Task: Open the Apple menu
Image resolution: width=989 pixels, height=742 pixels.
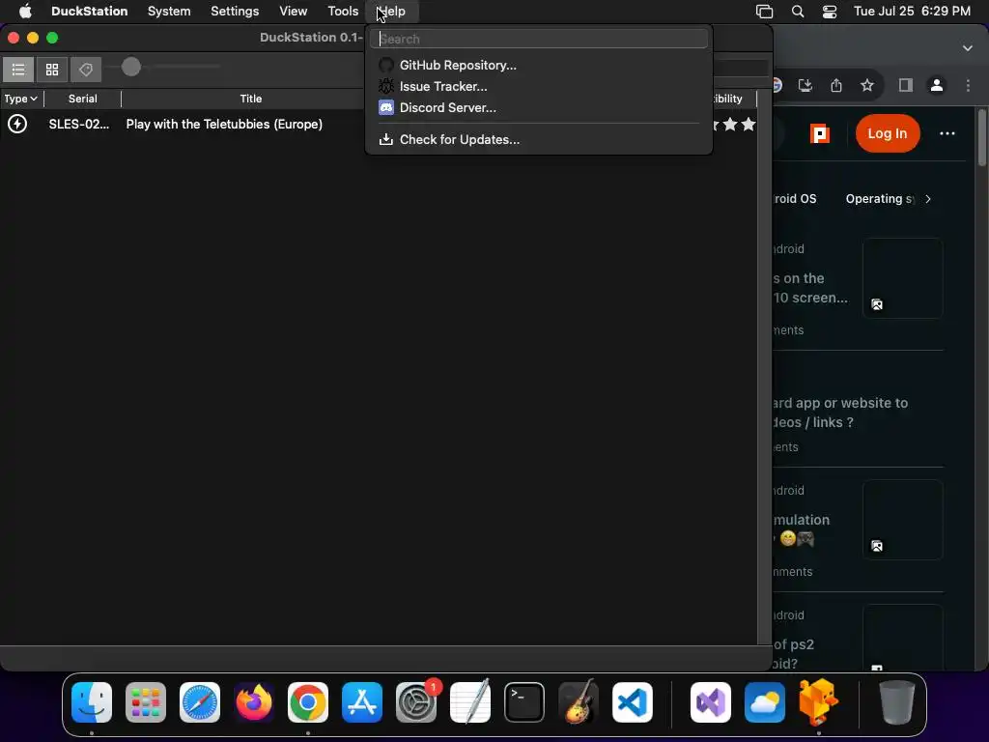Action: 25,11
